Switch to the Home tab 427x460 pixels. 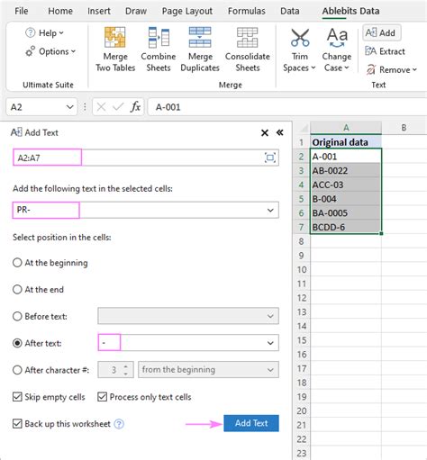click(x=60, y=11)
